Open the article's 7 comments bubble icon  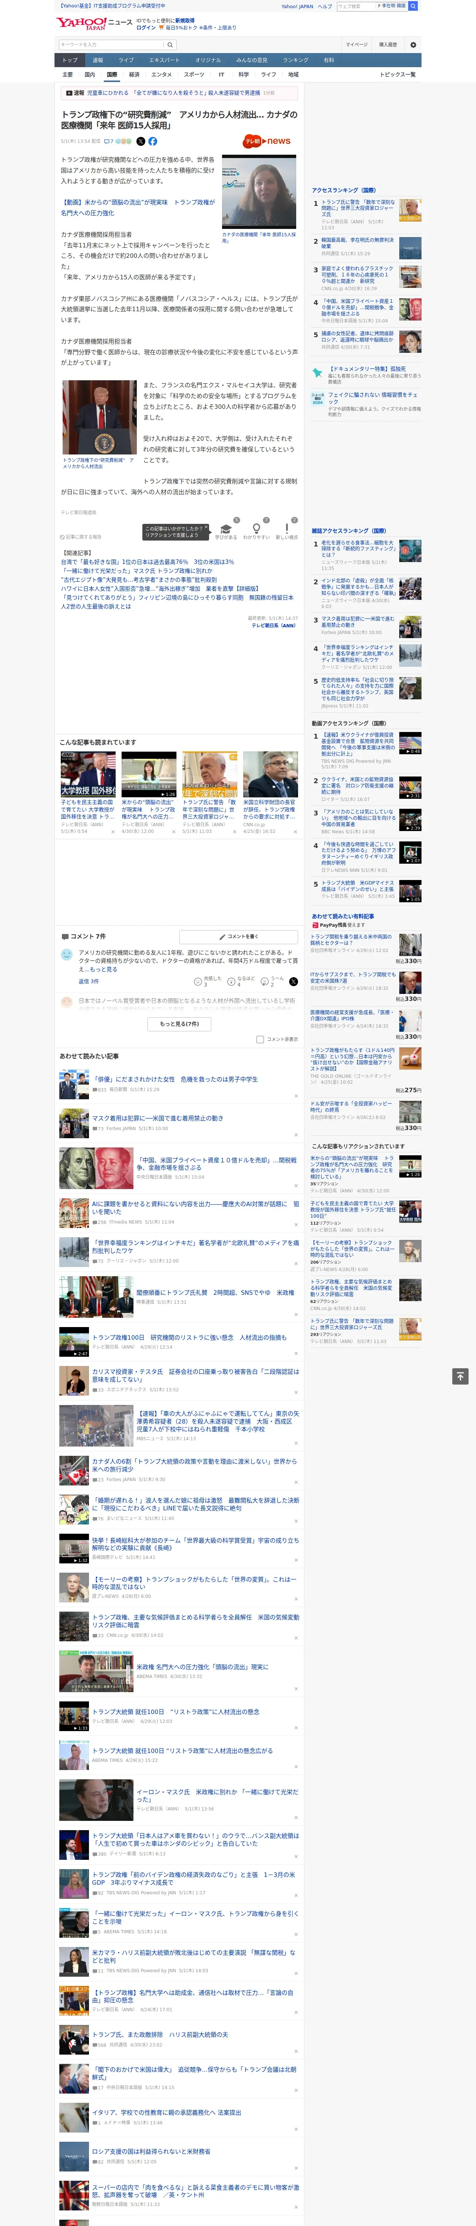[109, 141]
